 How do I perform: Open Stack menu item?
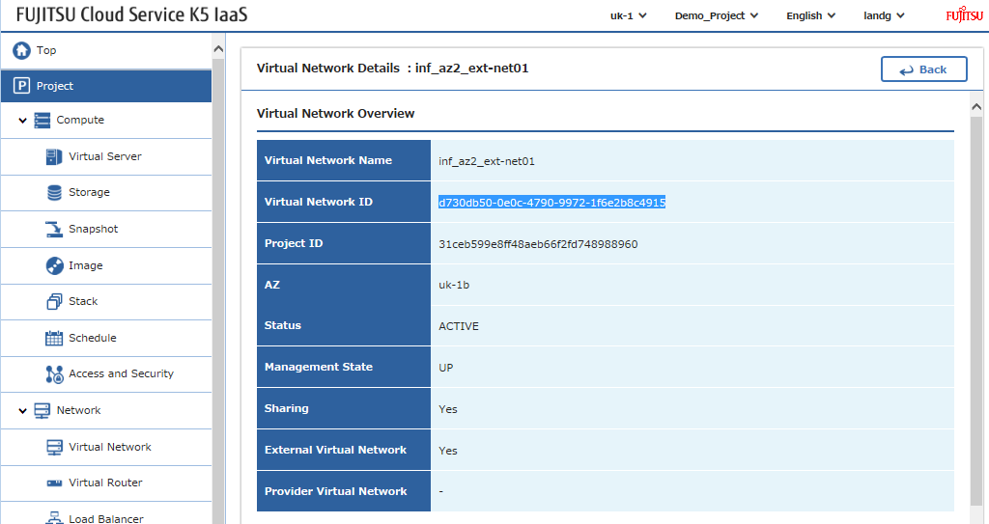click(x=106, y=301)
